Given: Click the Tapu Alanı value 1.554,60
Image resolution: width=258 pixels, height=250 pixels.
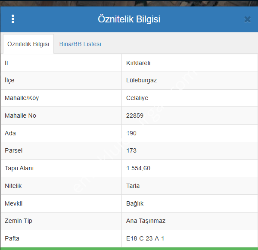Looking at the screenshot, I should coord(138,168).
